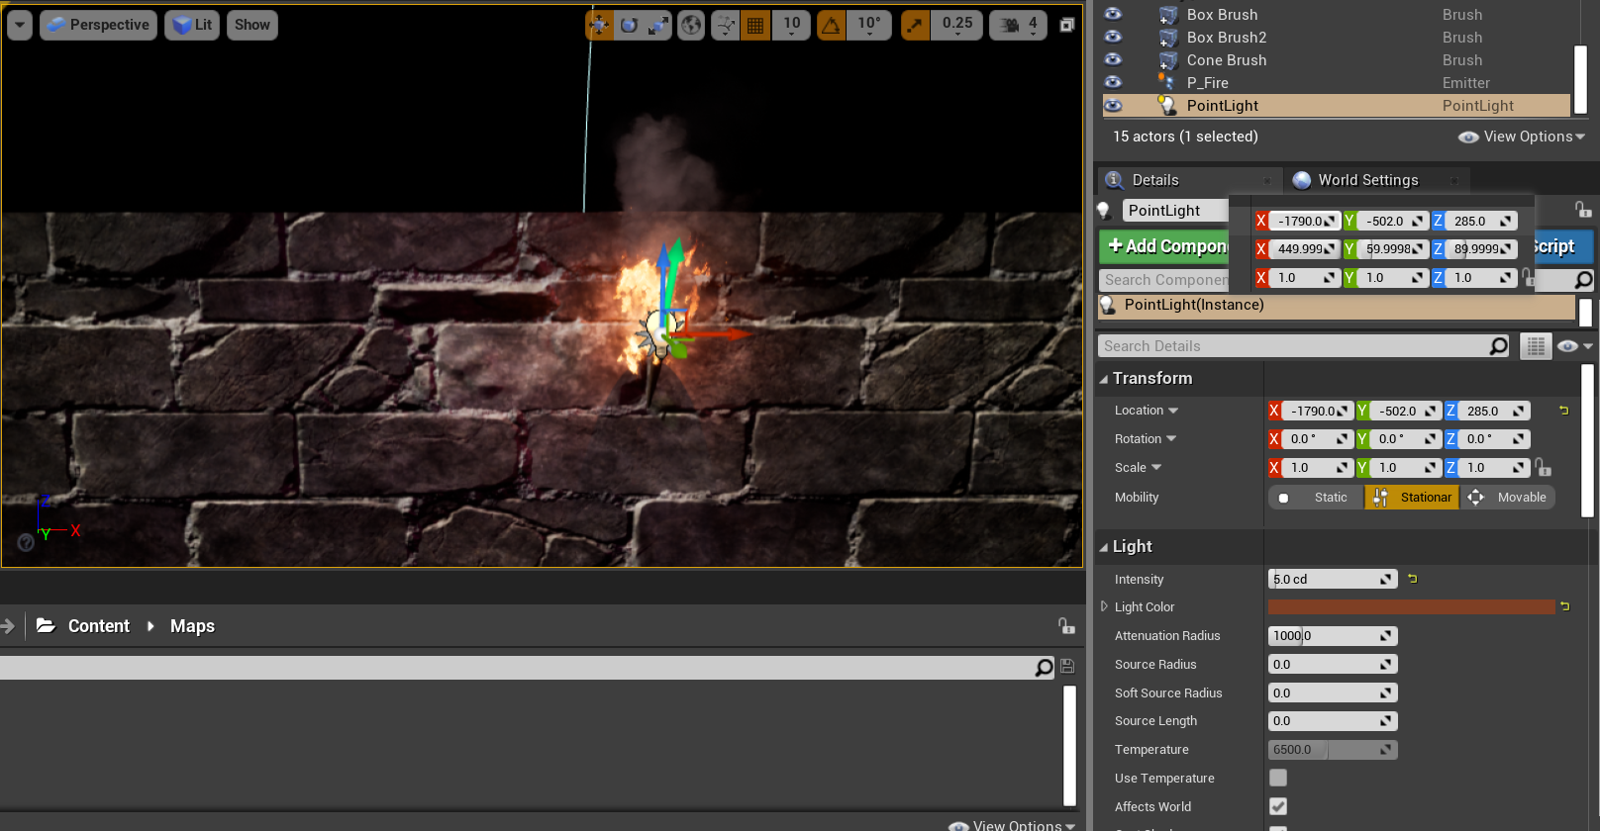1600x831 pixels.
Task: Select the rotate gizmo tool
Action: tap(629, 25)
